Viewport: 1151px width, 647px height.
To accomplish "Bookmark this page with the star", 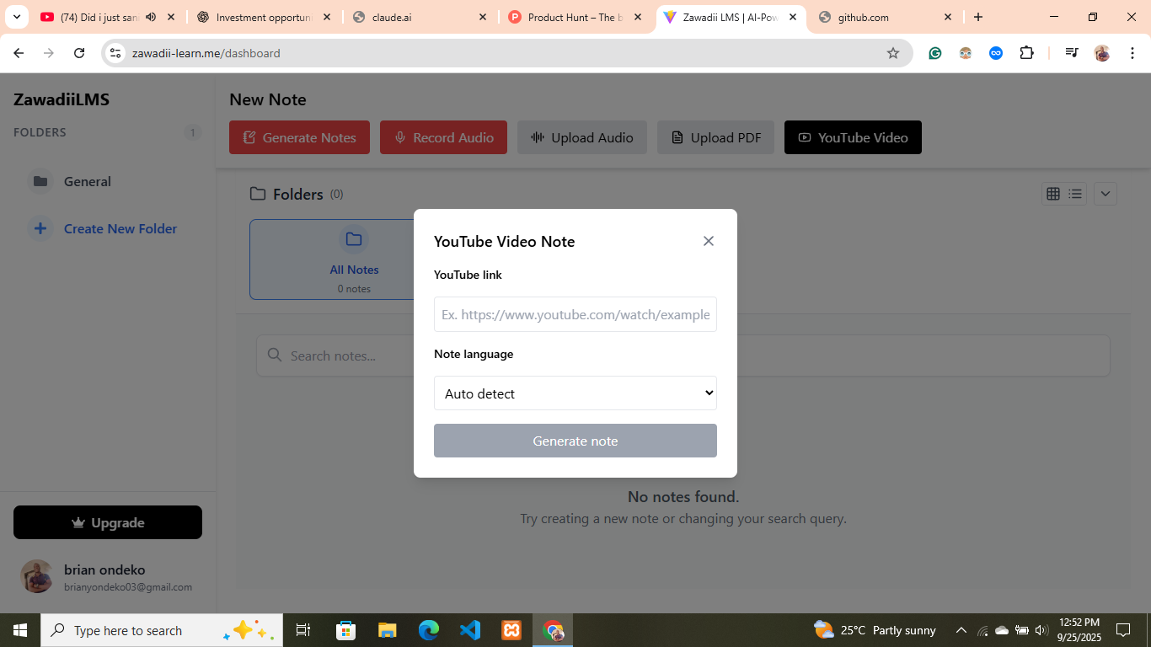I will tap(893, 53).
